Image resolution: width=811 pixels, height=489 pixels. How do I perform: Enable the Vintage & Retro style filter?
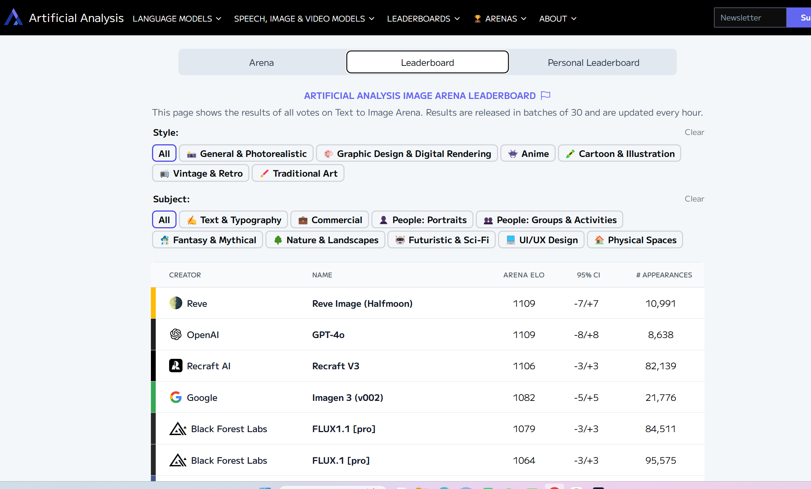click(201, 173)
